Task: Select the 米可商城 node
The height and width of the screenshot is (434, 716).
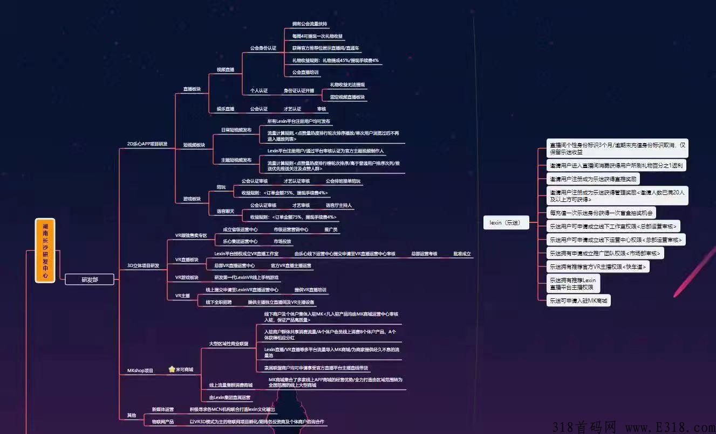Action: click(184, 370)
